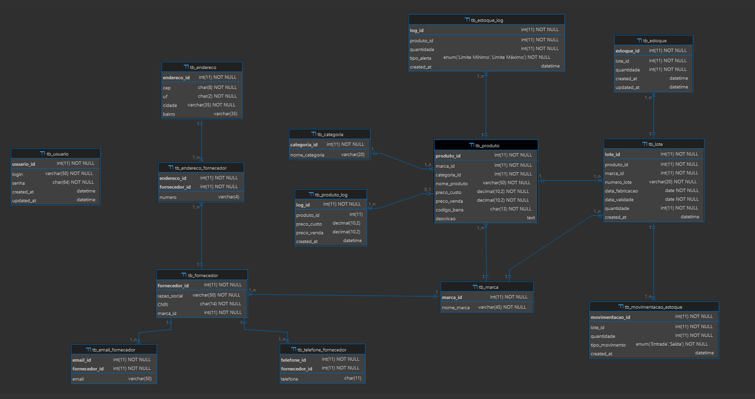Select the data_fabricacao column row

(654, 191)
